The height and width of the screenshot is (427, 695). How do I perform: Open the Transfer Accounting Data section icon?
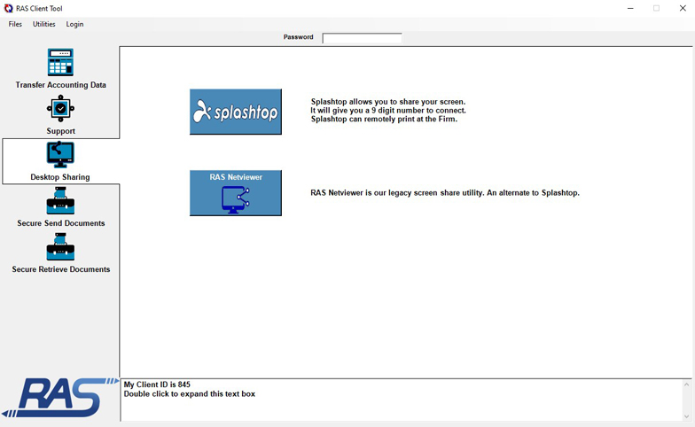[x=60, y=62]
